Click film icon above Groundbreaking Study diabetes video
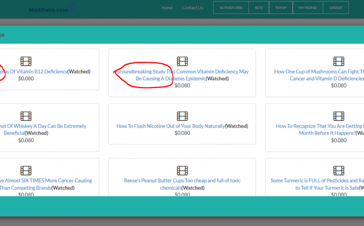Viewport: 364px width, 226px height. (x=182, y=61)
